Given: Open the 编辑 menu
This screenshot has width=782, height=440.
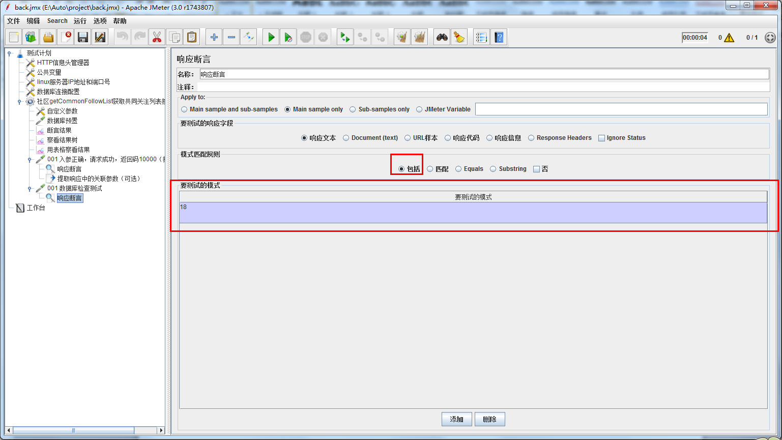Looking at the screenshot, I should tap(33, 21).
